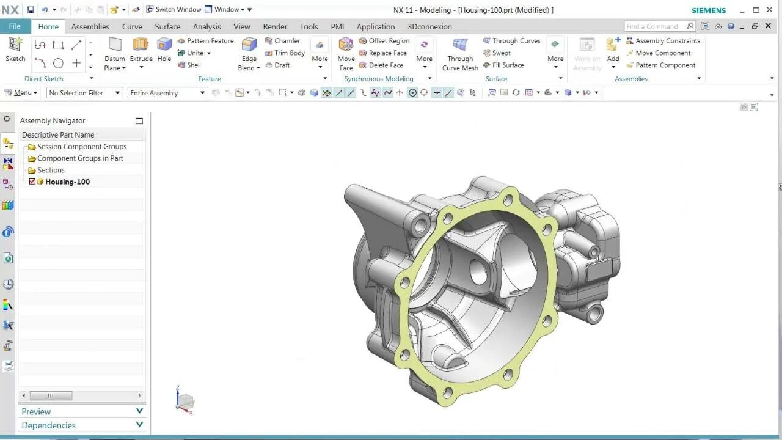Image resolution: width=782 pixels, height=440 pixels.
Task: Select the Arc sketch tool
Action: pyautogui.click(x=40, y=63)
